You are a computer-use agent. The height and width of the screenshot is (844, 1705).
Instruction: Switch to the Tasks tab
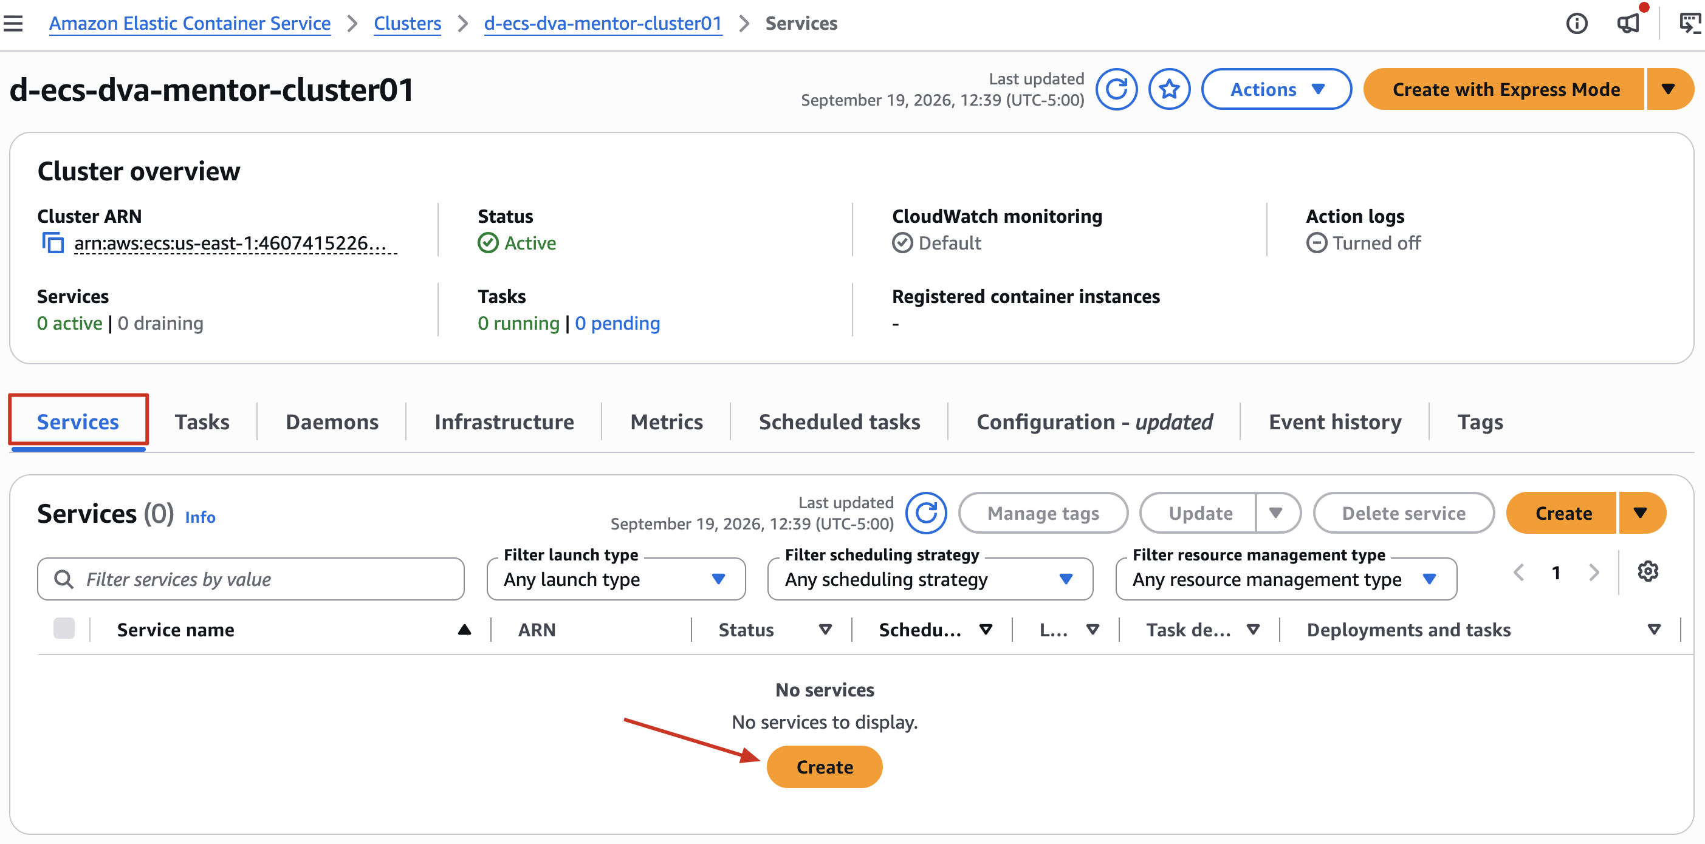(202, 422)
